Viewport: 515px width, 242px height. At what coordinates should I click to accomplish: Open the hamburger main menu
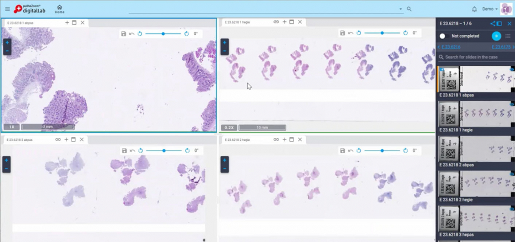click(7, 9)
